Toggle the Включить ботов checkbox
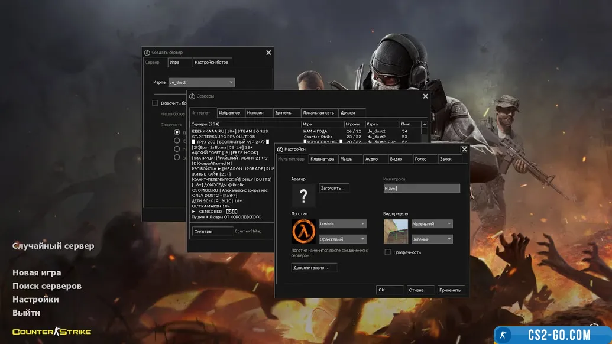This screenshot has height=344, width=612. click(156, 103)
